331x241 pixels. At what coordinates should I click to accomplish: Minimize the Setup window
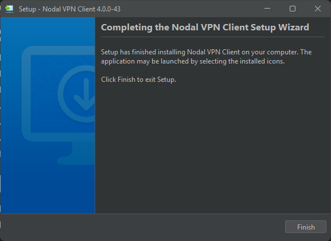point(267,9)
